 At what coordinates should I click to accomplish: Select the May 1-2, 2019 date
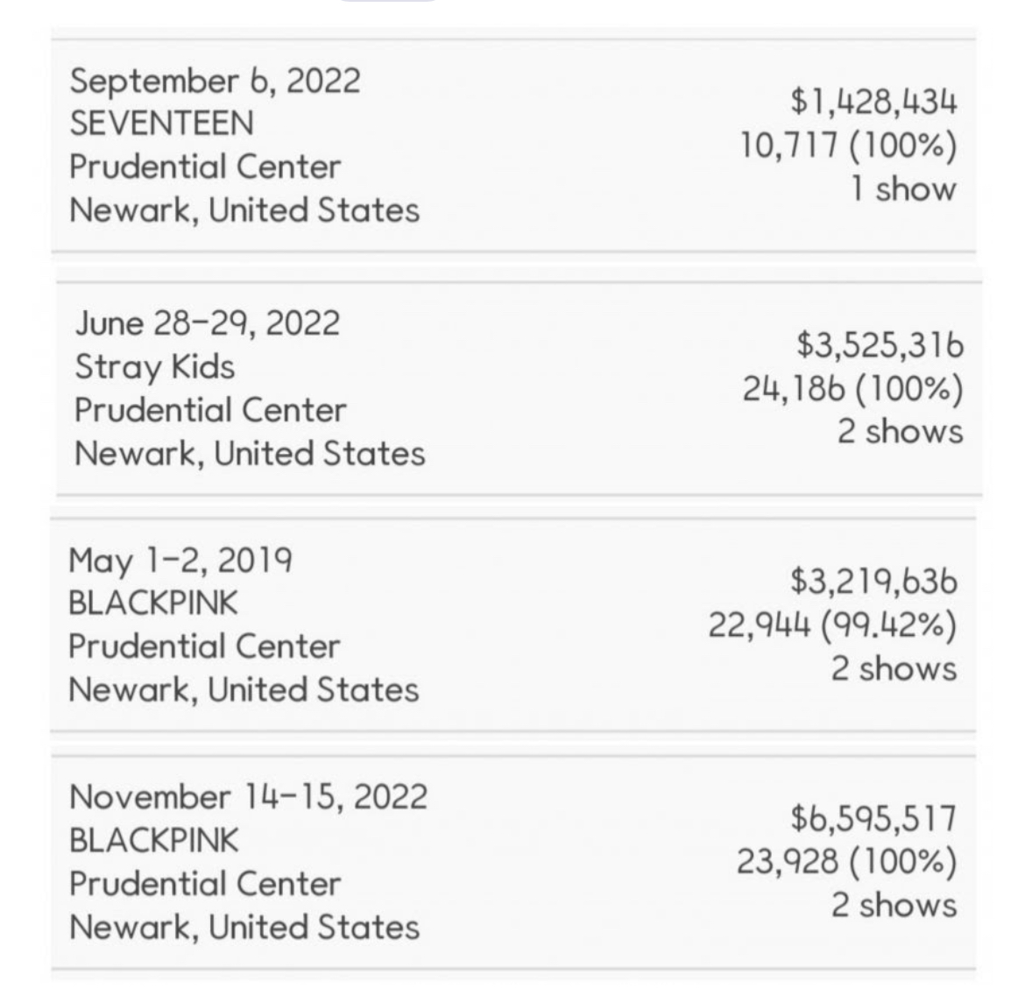pos(180,560)
